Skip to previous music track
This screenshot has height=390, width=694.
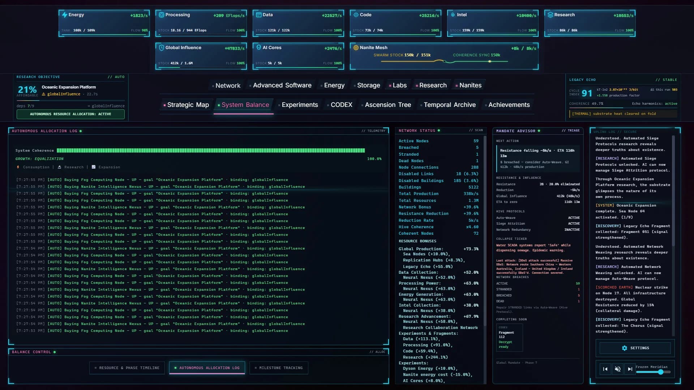[605, 369]
